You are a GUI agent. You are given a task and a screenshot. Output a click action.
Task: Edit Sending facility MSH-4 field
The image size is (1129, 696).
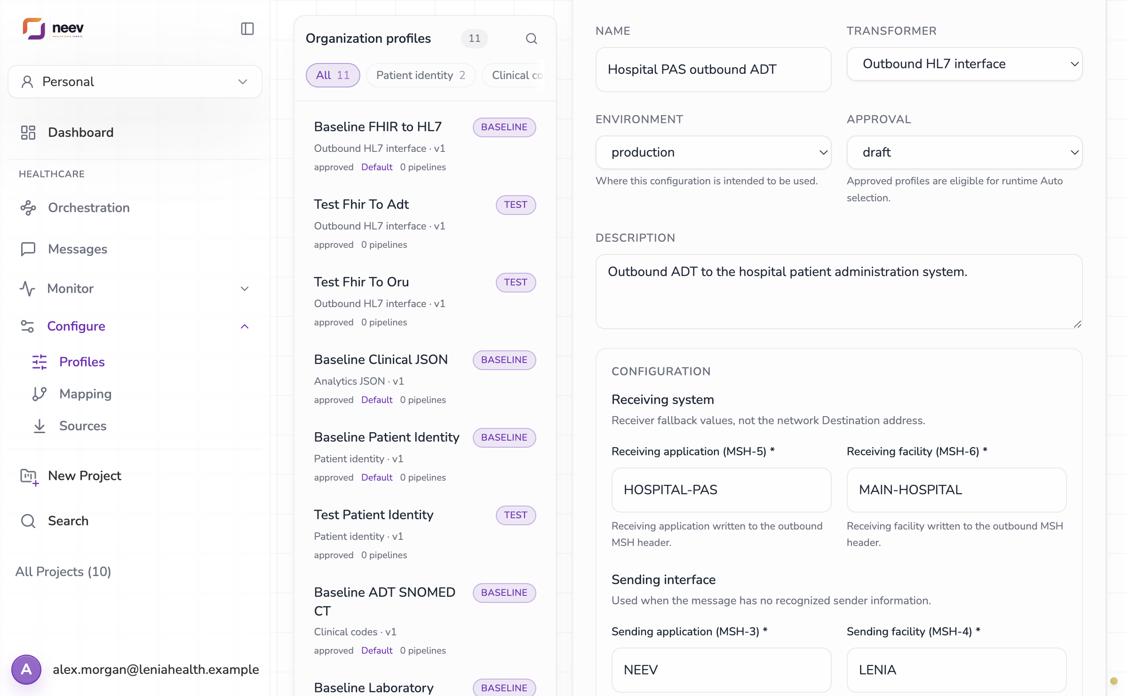[956, 670]
